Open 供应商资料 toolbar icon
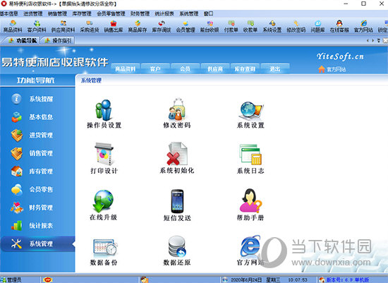 [x=63, y=27]
